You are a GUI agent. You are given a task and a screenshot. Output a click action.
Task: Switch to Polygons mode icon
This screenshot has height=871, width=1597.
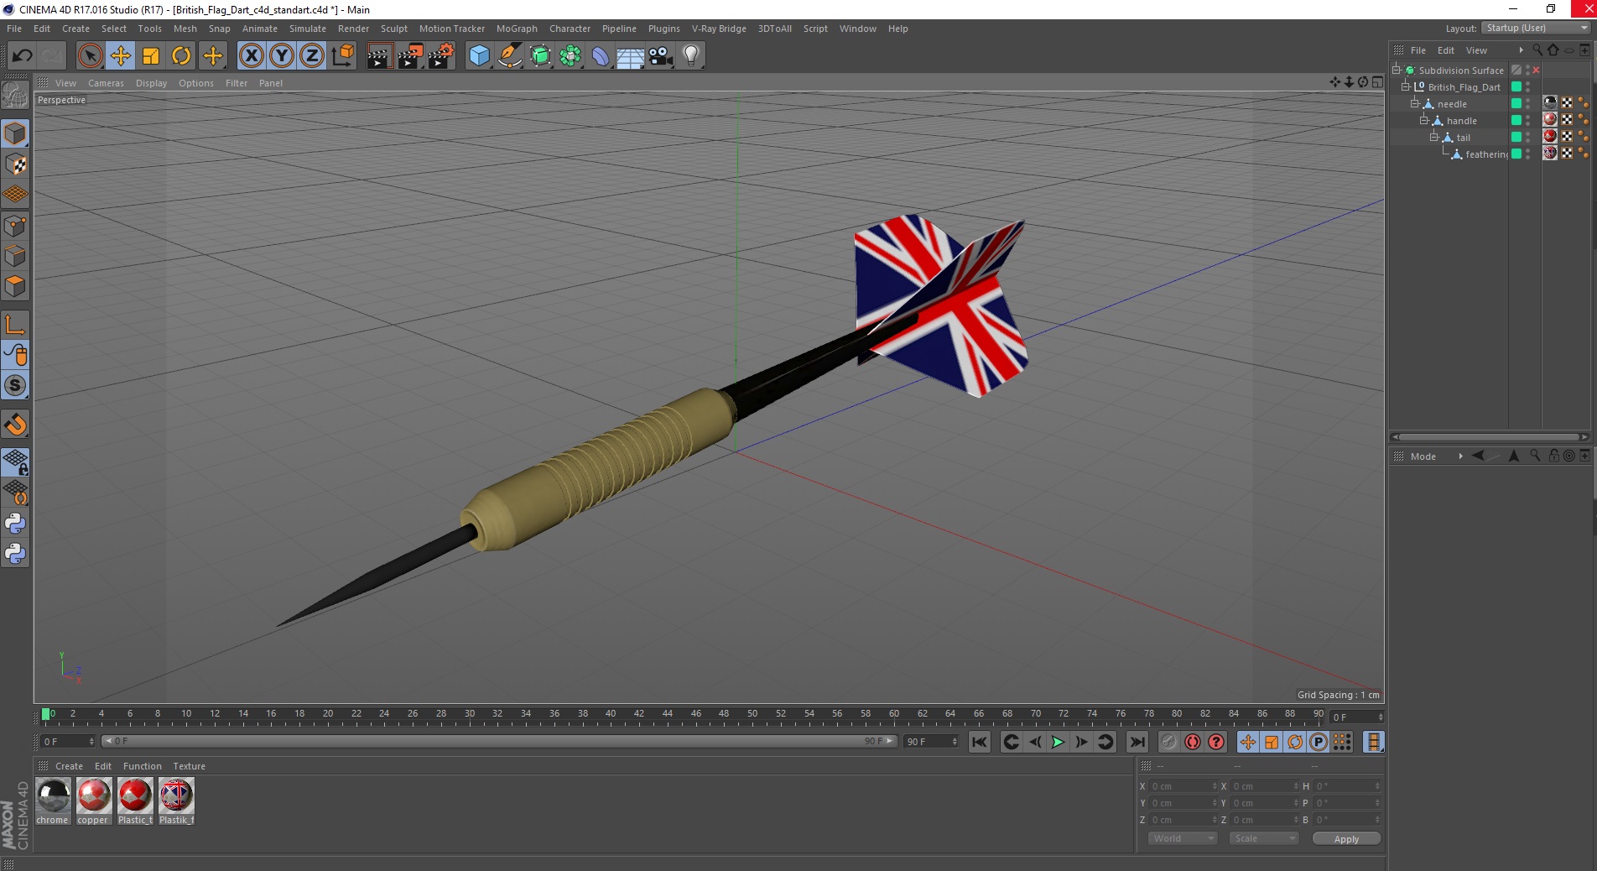click(x=15, y=286)
